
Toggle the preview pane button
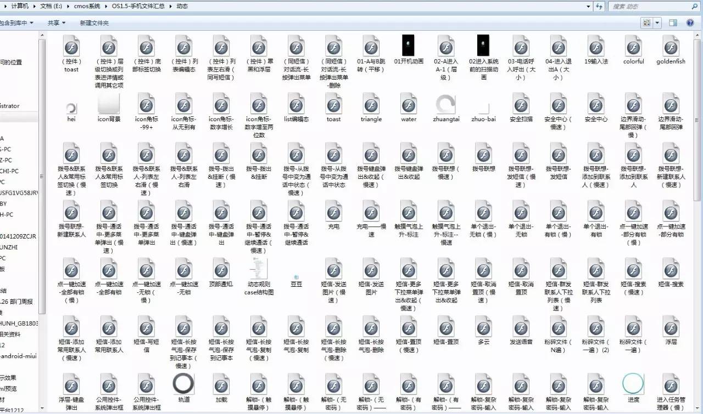673,23
